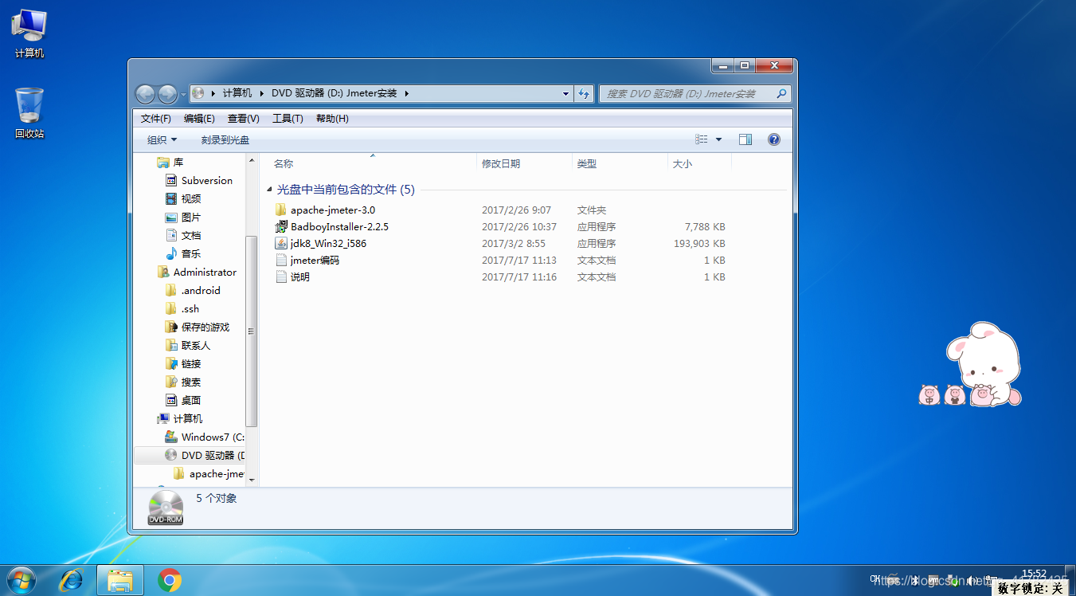Launch Internet Explorer from taskbar
The image size is (1076, 596).
click(71, 580)
